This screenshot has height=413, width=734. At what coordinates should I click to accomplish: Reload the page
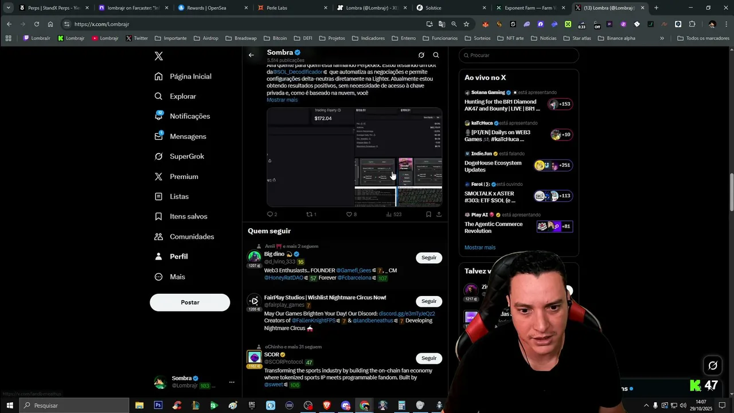[x=36, y=24]
